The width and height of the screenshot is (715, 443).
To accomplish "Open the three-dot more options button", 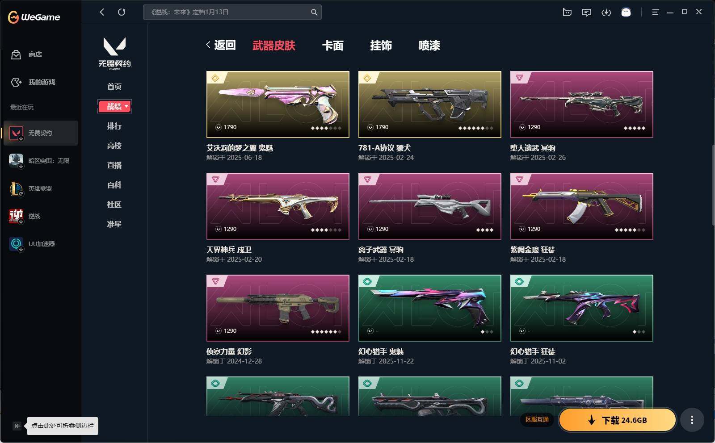I will pyautogui.click(x=692, y=420).
